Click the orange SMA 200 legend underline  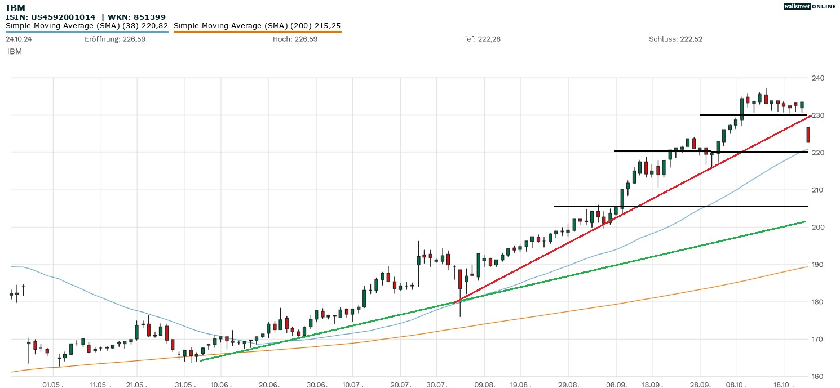click(x=257, y=32)
